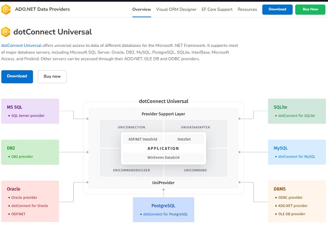Click the blue Download button in header
This screenshot has width=328, height=225.
[277, 9]
